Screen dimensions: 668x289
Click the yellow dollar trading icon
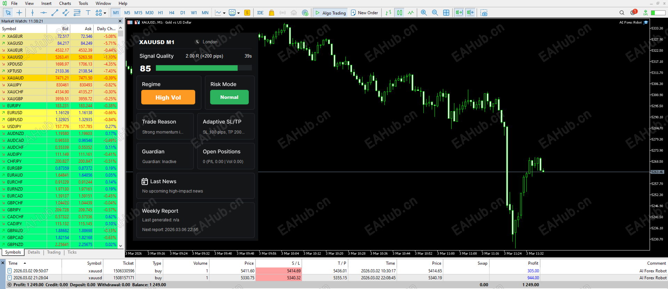(x=247, y=13)
